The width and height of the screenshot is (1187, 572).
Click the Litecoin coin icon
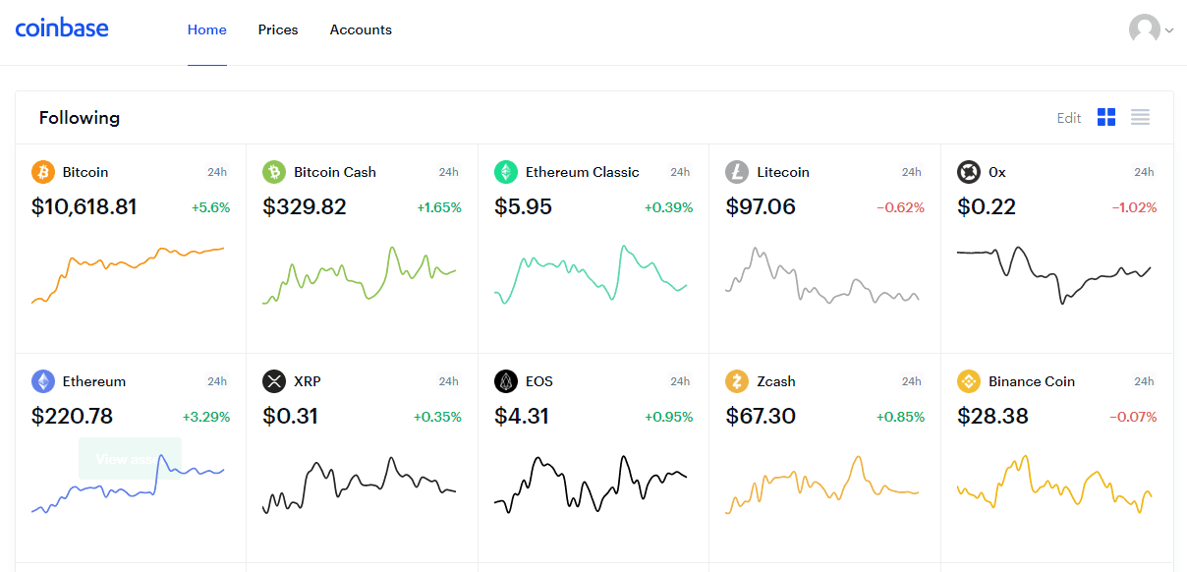[x=737, y=172]
